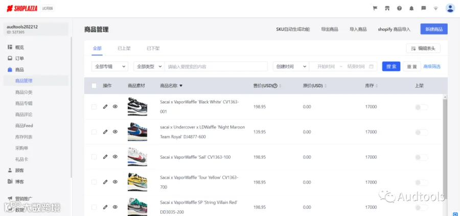Screen dimensions: 460x216
Task: Open the user avatar profile menu
Action: tap(450, 8)
